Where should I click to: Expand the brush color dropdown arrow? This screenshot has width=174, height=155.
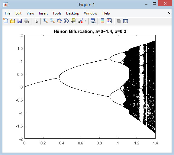(85, 21)
